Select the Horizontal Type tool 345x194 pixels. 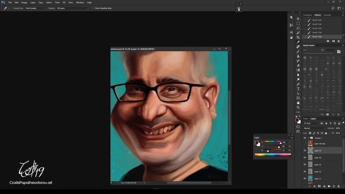coord(298,88)
